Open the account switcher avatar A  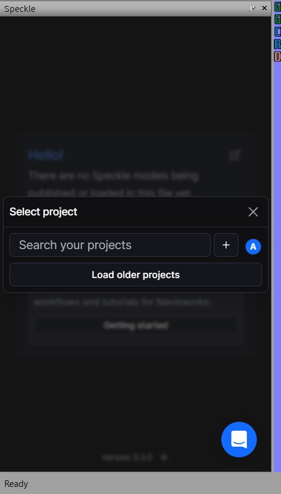point(253,247)
